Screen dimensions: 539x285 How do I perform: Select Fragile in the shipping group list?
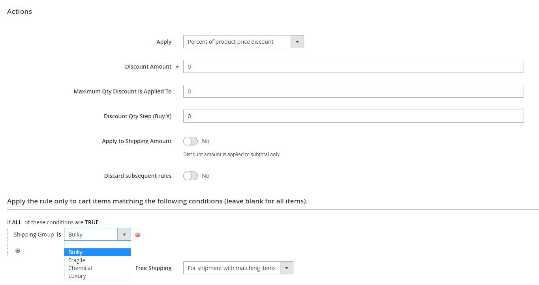[97, 260]
